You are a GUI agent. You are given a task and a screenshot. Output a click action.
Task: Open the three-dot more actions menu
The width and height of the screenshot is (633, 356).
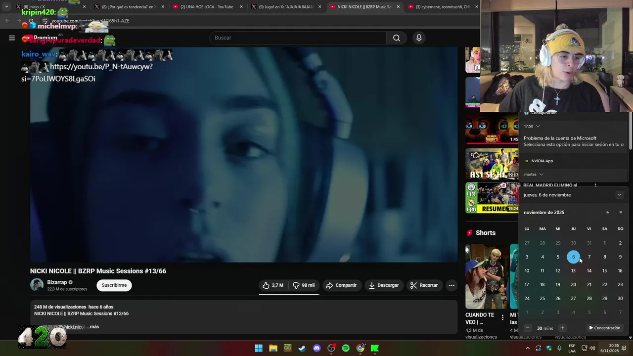click(x=452, y=285)
